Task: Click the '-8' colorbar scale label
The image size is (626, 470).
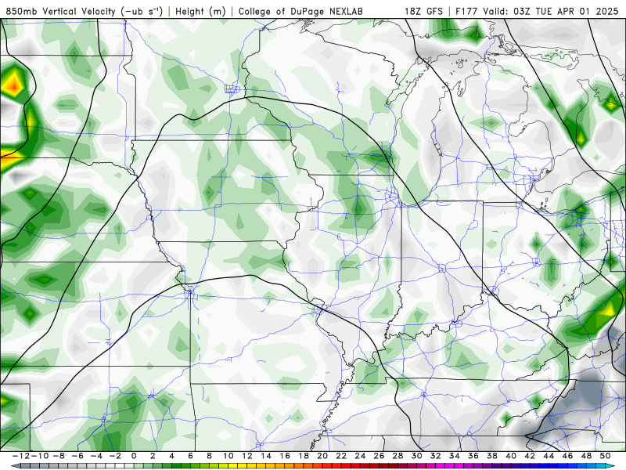Action: (x=58, y=456)
